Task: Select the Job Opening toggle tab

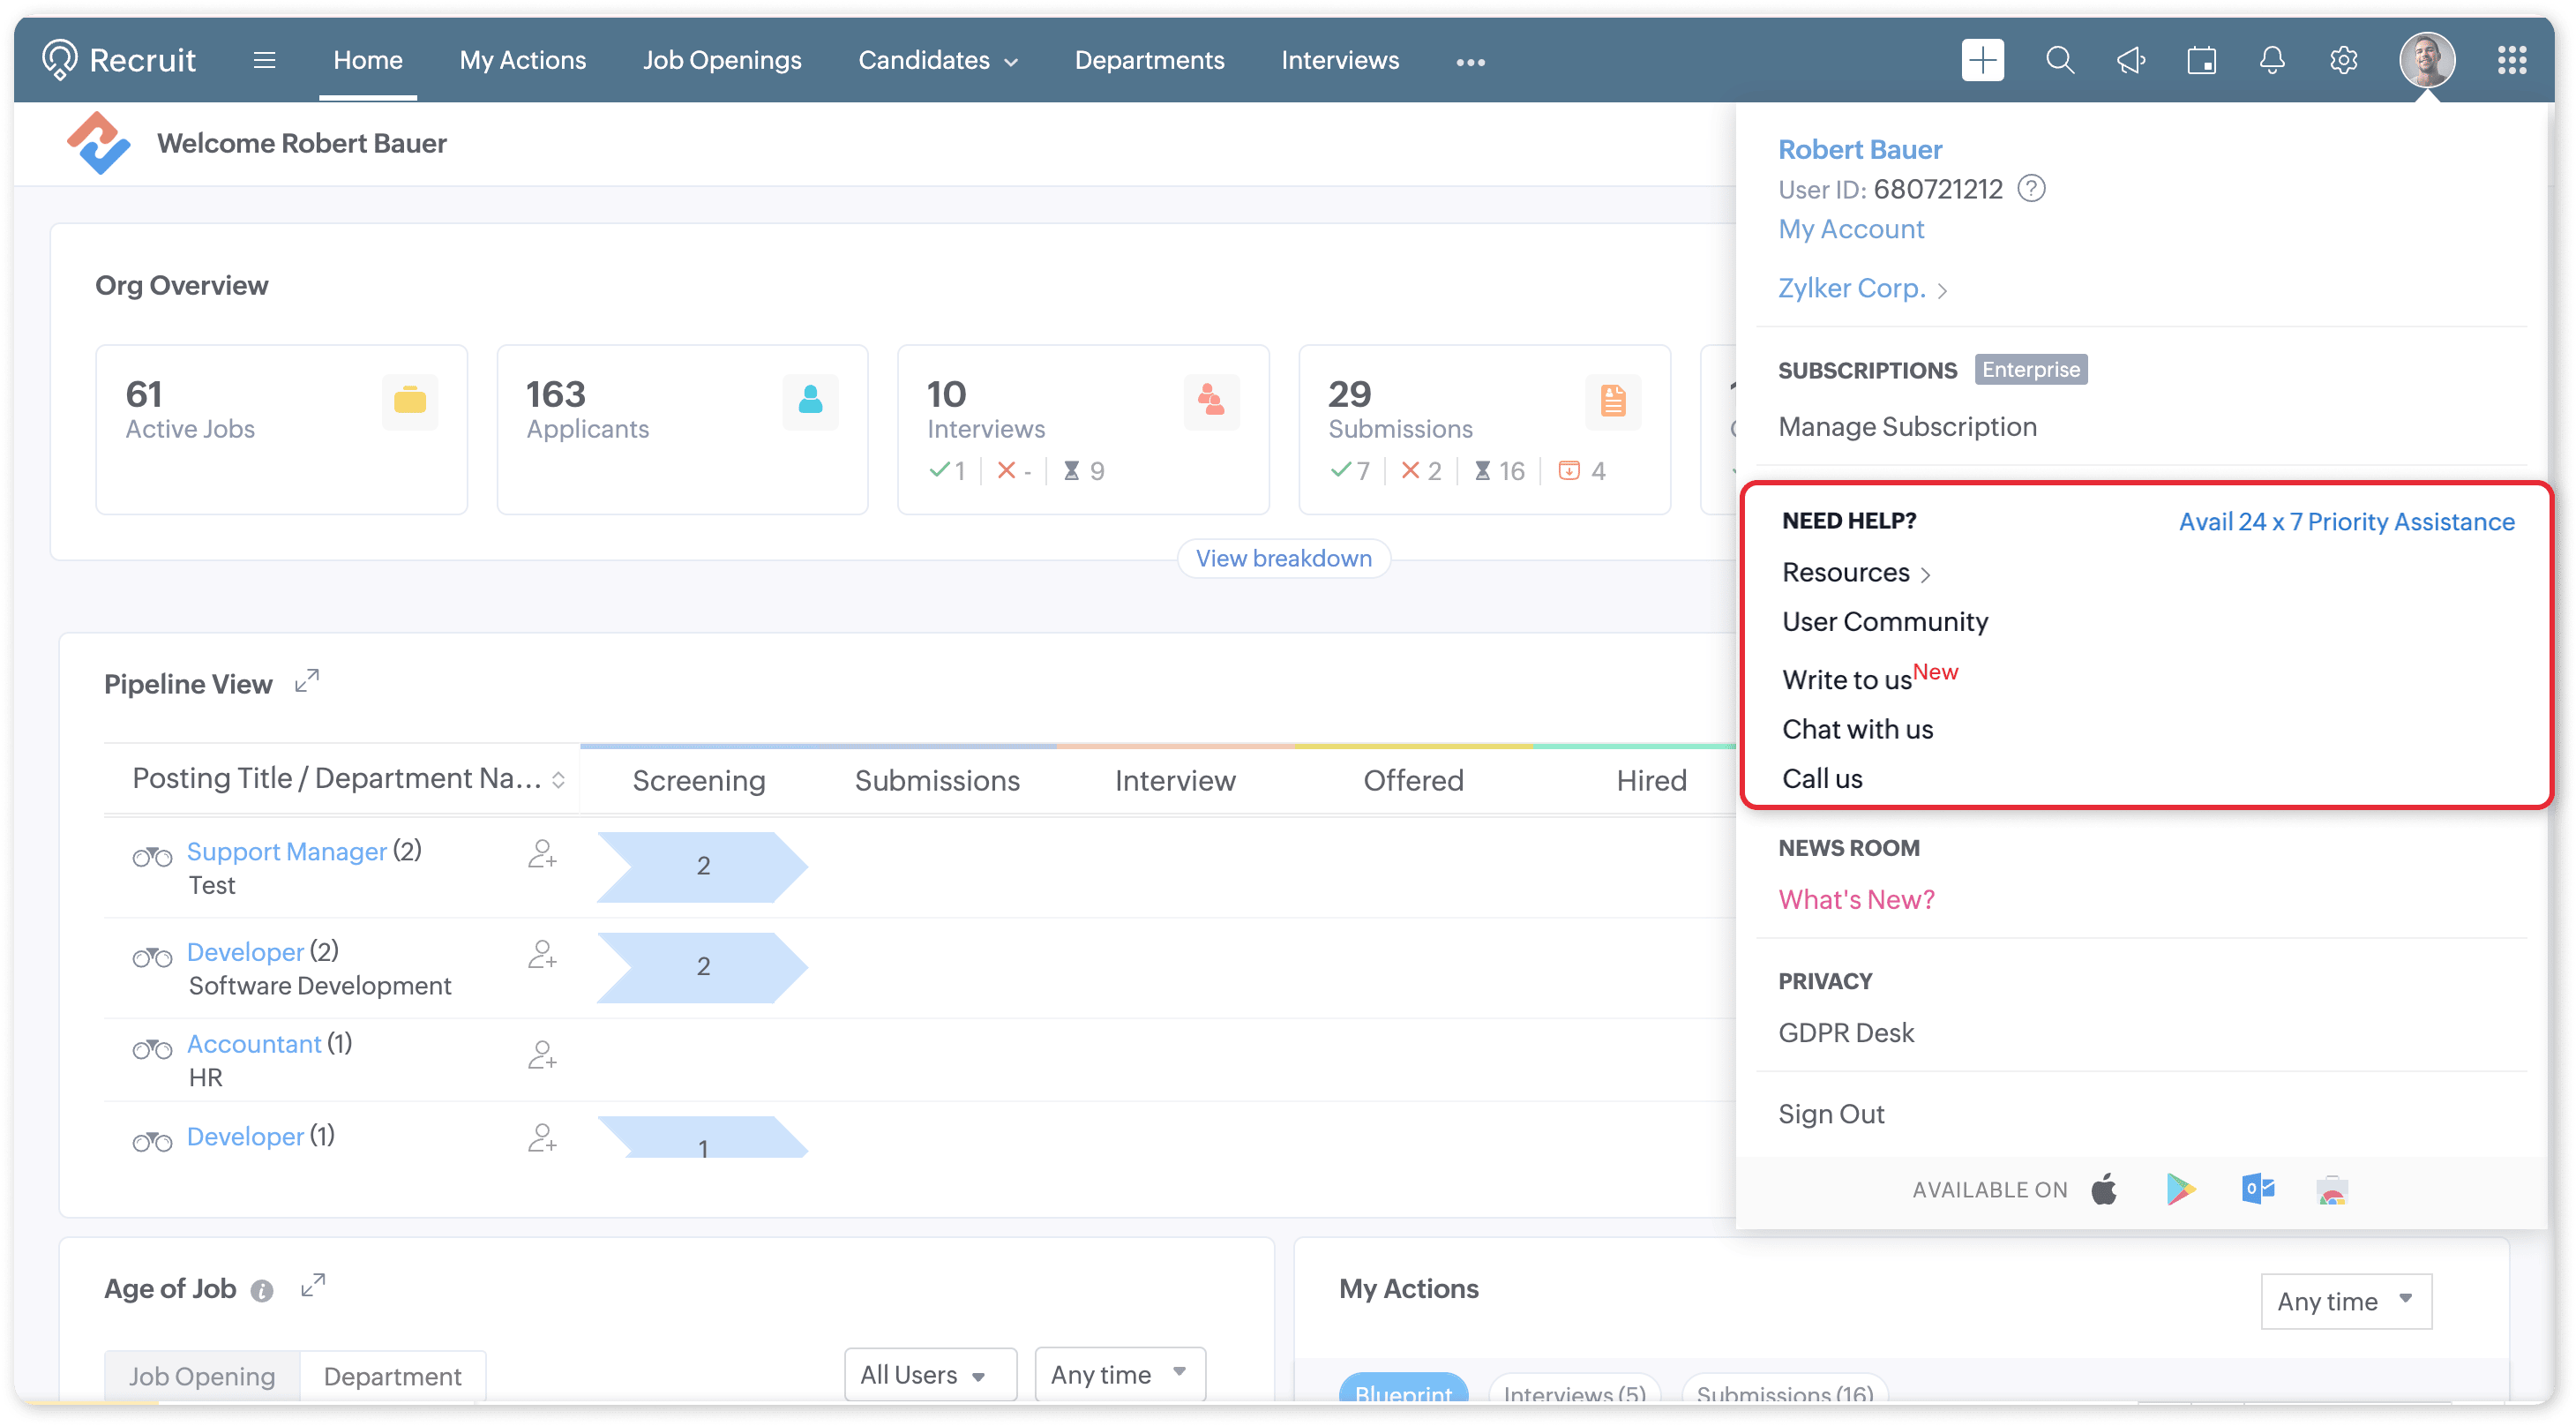Action: tap(202, 1376)
